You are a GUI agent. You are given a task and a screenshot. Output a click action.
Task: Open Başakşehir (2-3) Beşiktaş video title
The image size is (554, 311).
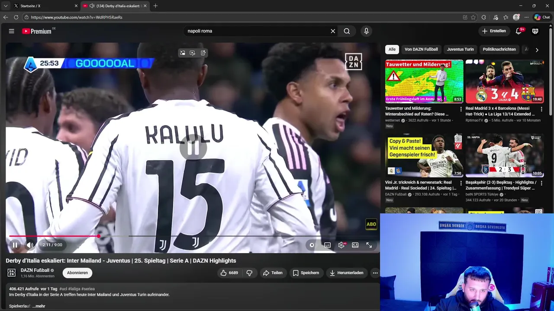click(501, 185)
